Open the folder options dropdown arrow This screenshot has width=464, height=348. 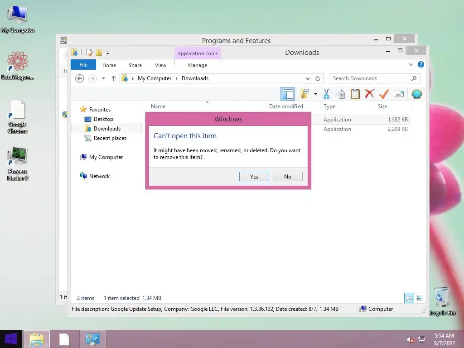coord(315,94)
